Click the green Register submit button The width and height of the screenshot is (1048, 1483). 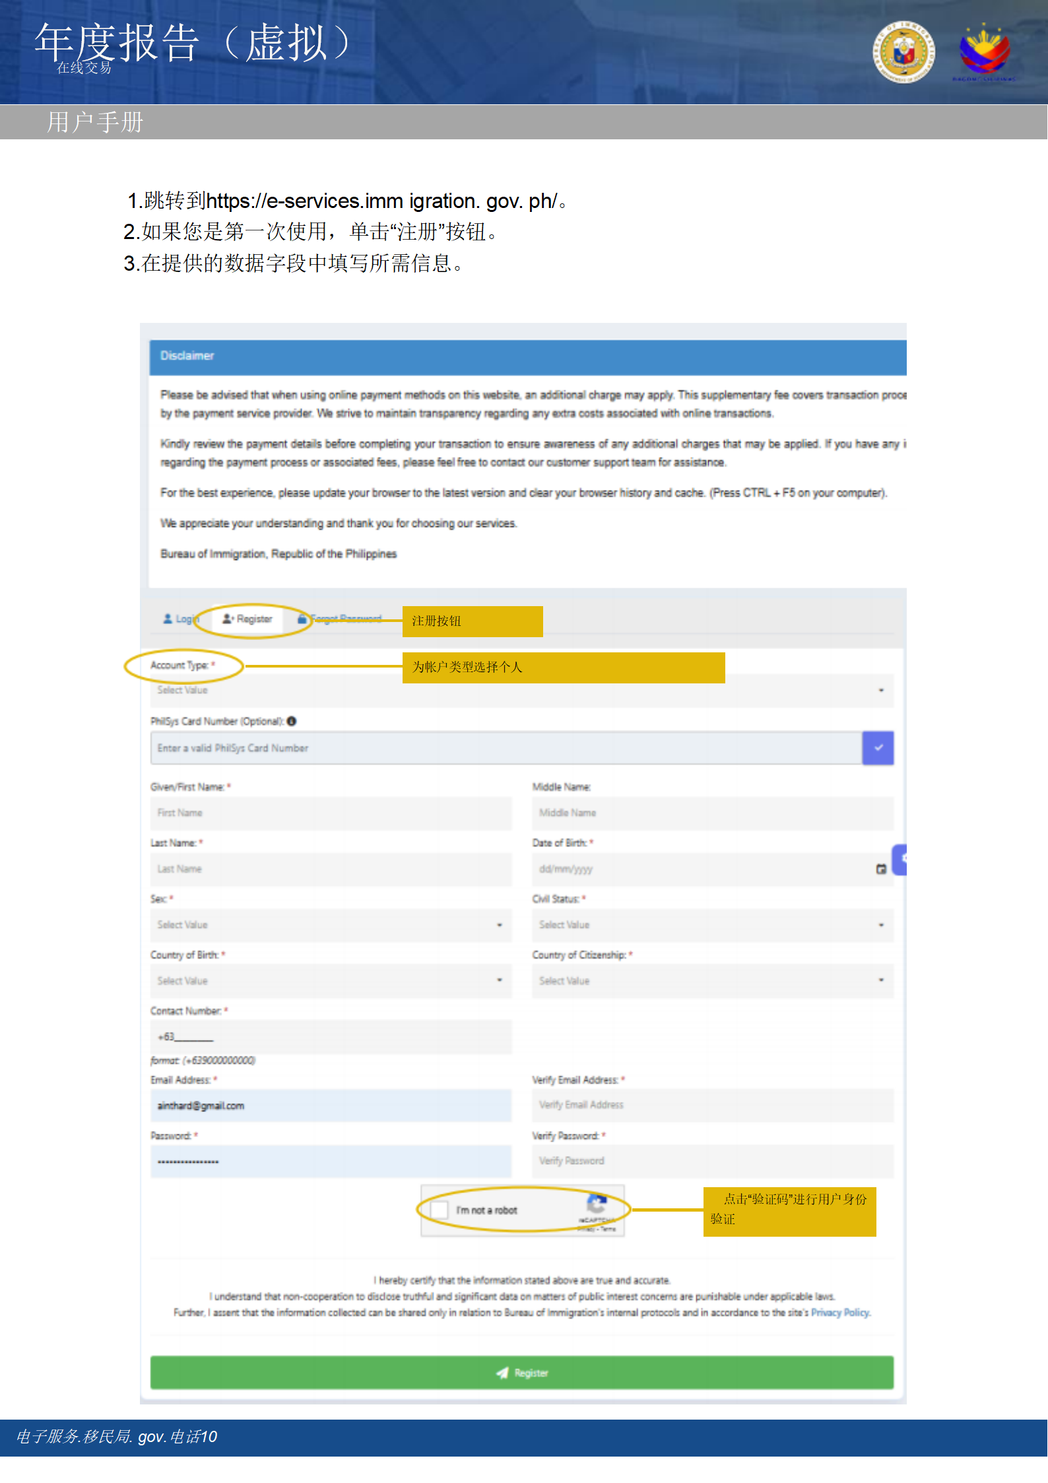point(522,1373)
